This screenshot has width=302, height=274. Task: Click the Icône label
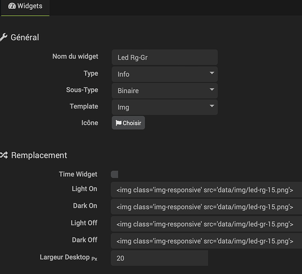(x=90, y=123)
